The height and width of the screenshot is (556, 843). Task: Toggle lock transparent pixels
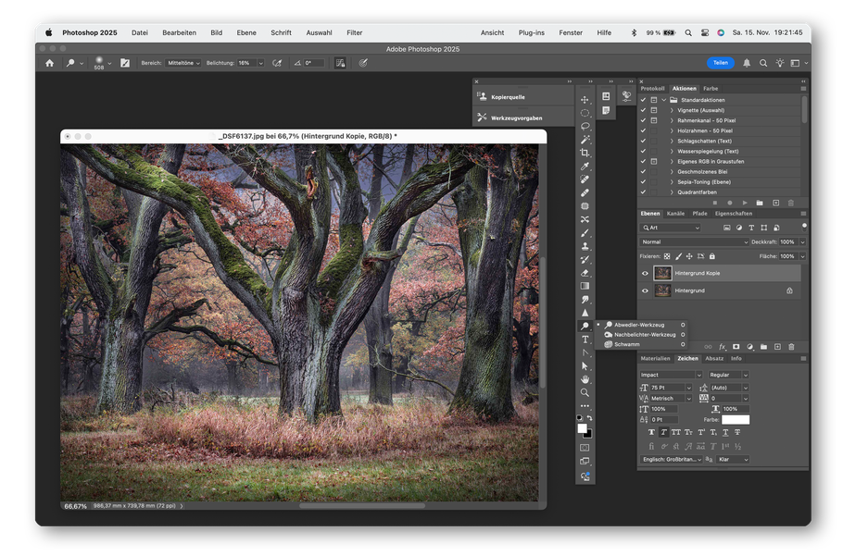pos(667,256)
